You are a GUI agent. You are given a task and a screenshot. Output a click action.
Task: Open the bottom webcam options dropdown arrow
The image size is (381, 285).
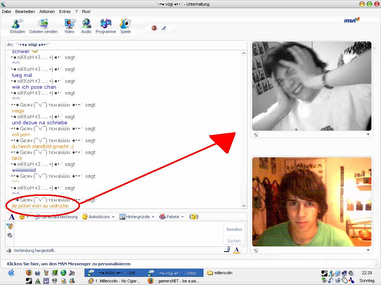tap(368, 250)
